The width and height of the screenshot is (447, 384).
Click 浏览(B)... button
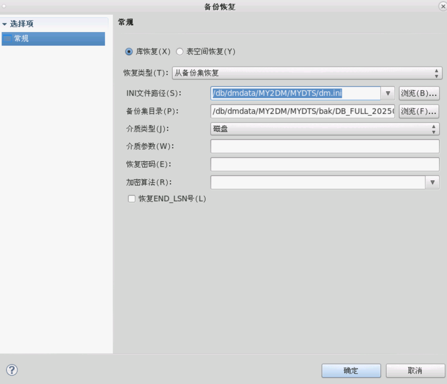click(419, 93)
